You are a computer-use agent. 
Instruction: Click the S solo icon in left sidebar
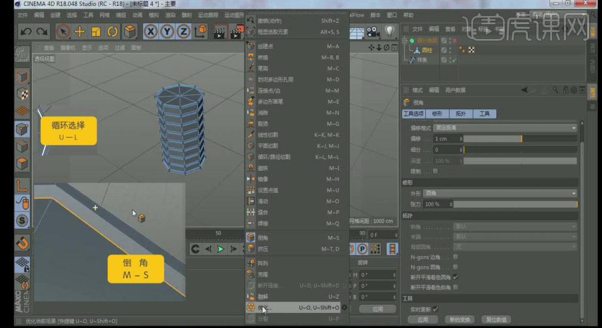[22, 220]
